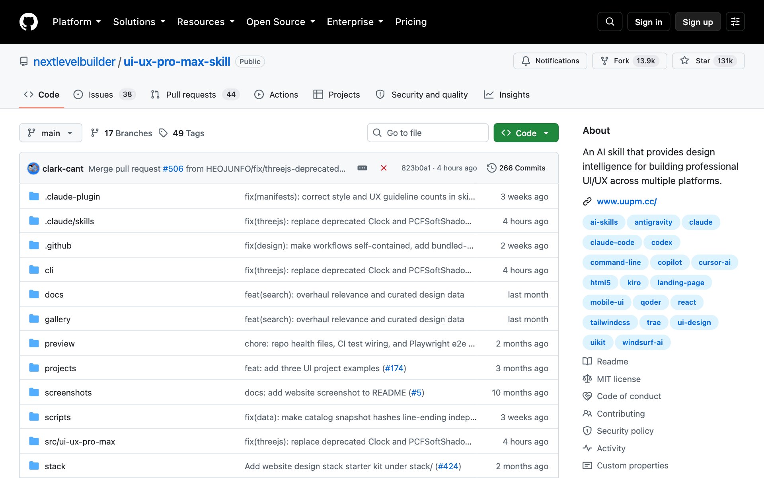The width and height of the screenshot is (764, 478).
Task: Click the scripts folder icon
Action: [x=34, y=417]
